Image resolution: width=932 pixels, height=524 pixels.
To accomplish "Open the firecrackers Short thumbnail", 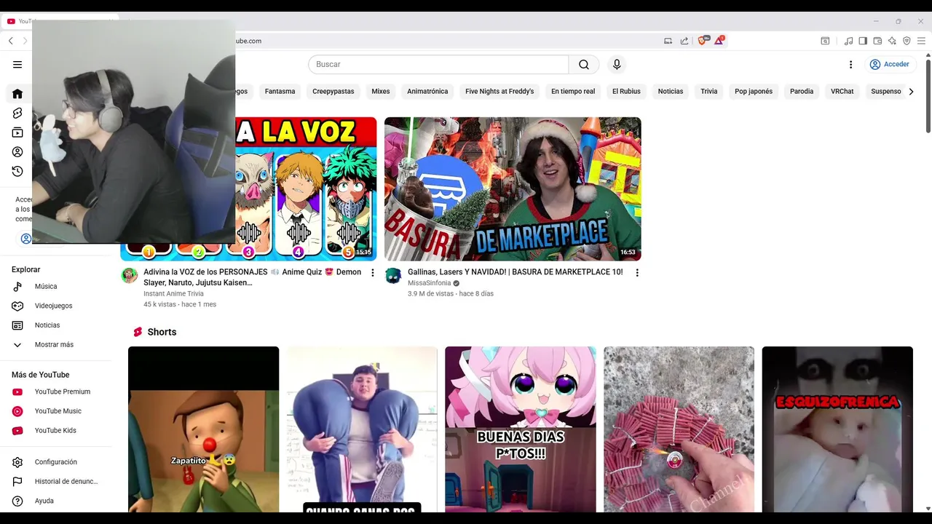I will coord(679,429).
